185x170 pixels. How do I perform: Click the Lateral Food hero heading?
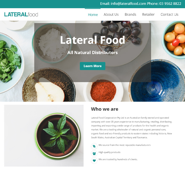92,40
